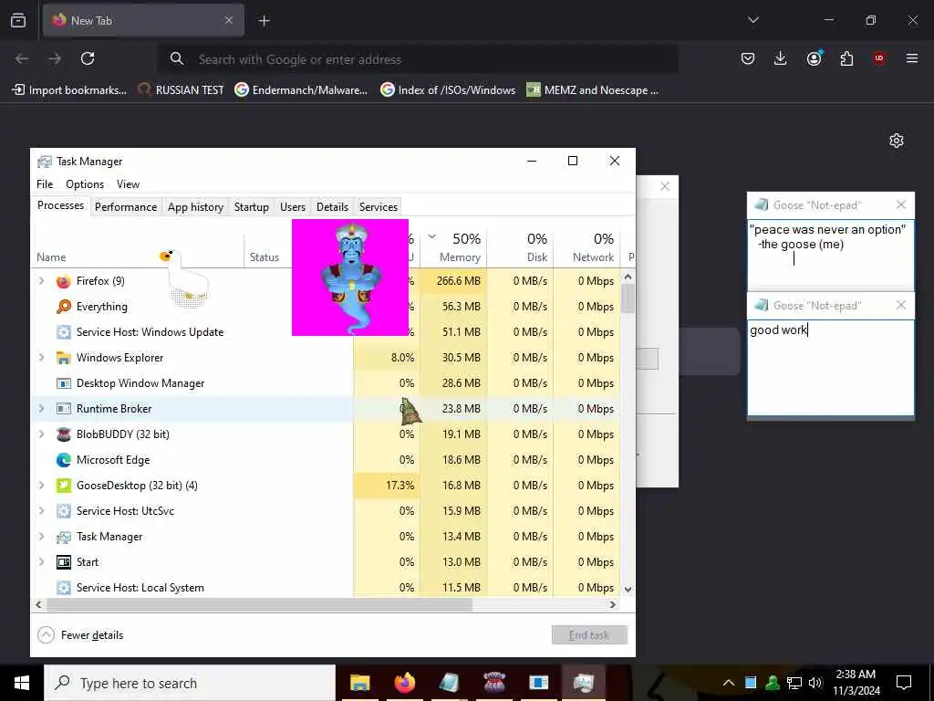
Task: Open the Task Manager Options menu
Action: click(85, 184)
